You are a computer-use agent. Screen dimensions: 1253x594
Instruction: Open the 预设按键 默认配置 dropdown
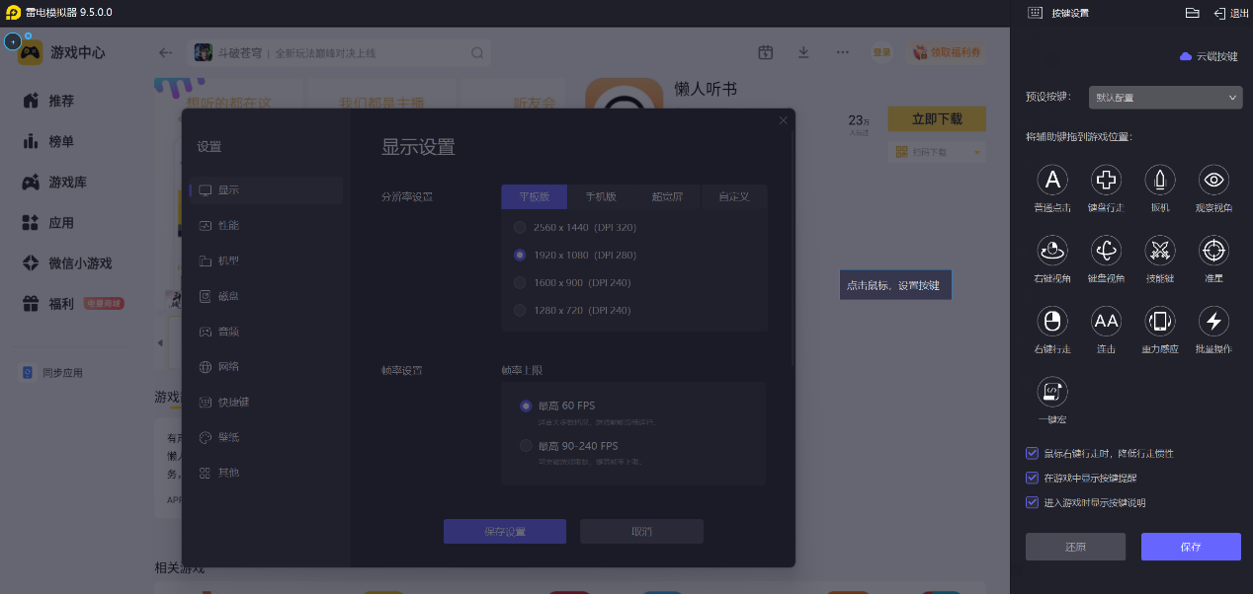tap(1165, 98)
